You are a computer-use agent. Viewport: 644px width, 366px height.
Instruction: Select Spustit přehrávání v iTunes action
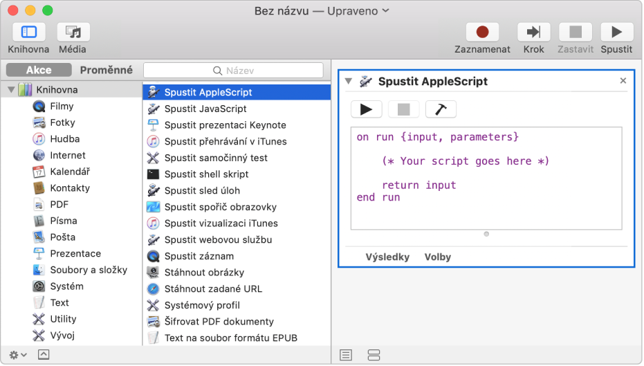(237, 142)
